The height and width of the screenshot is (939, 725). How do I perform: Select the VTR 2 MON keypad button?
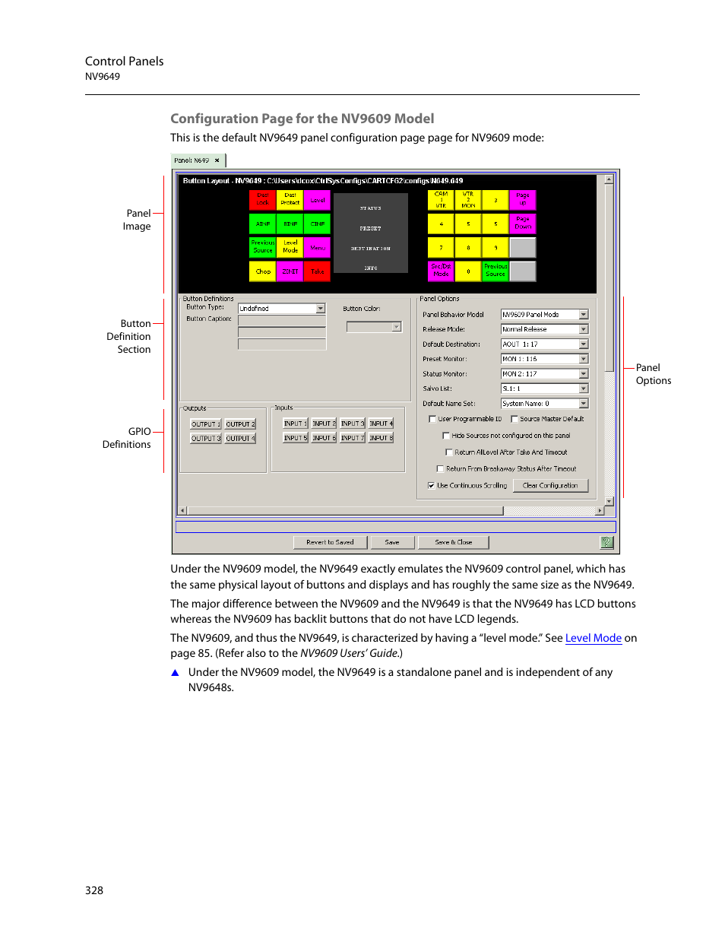[x=468, y=200]
